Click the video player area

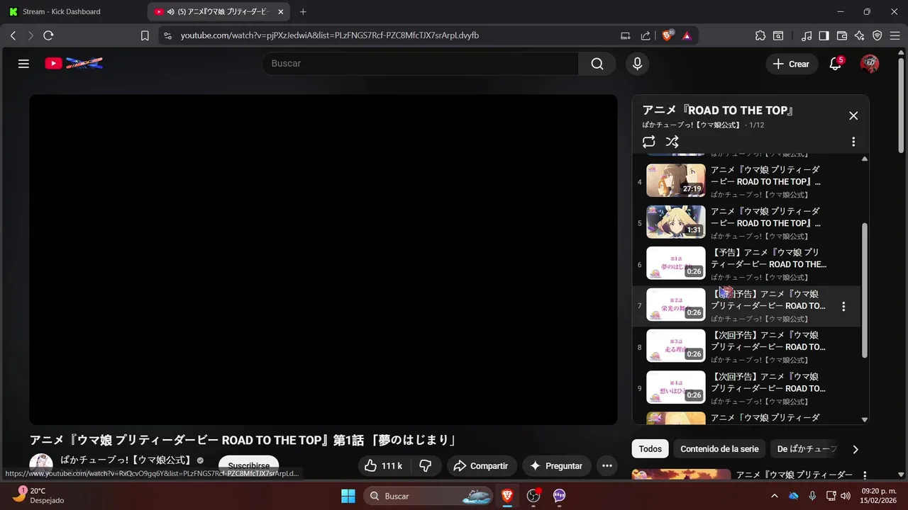[323, 259]
